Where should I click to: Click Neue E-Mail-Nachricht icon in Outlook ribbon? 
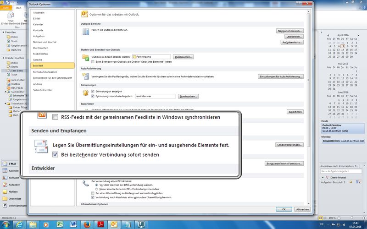[x=10, y=16]
